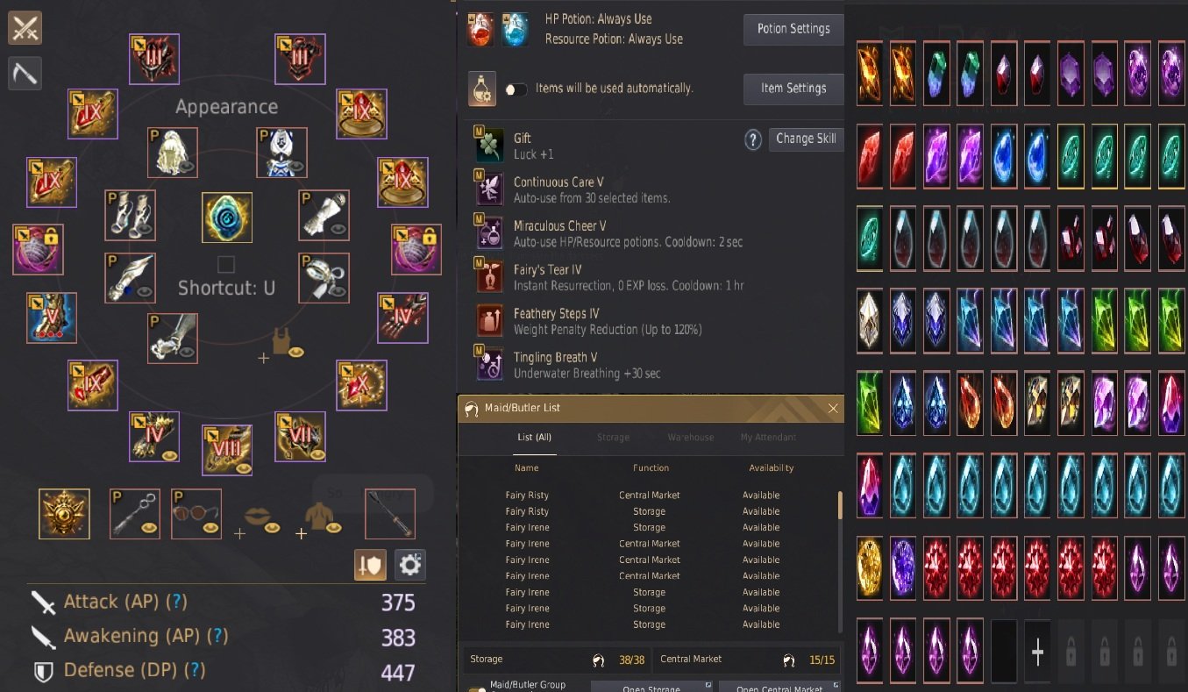1188x692 pixels.
Task: Check the box above Shortcut: U
Action: [x=226, y=264]
